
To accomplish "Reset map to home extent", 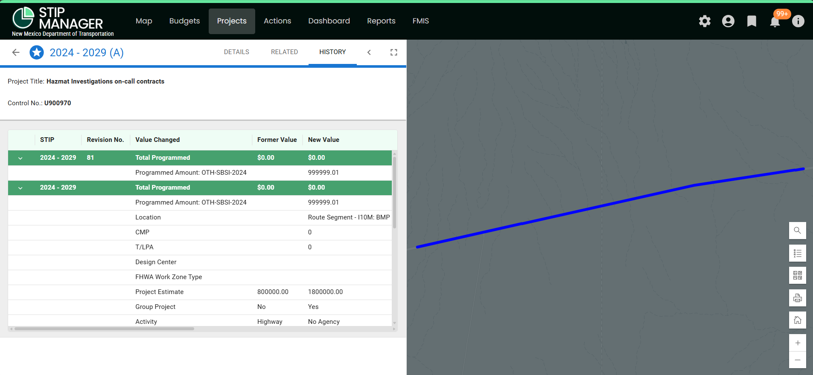I will [x=797, y=320].
